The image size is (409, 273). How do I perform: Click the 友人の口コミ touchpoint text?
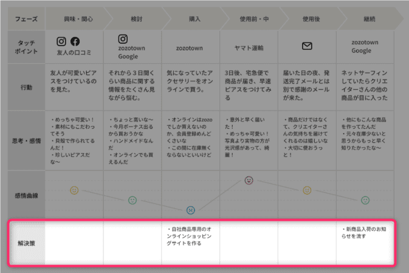pyautogui.click(x=73, y=52)
